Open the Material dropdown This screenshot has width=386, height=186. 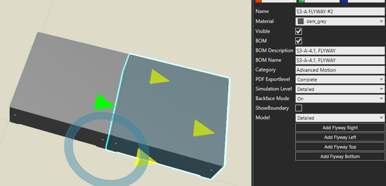pyautogui.click(x=340, y=21)
